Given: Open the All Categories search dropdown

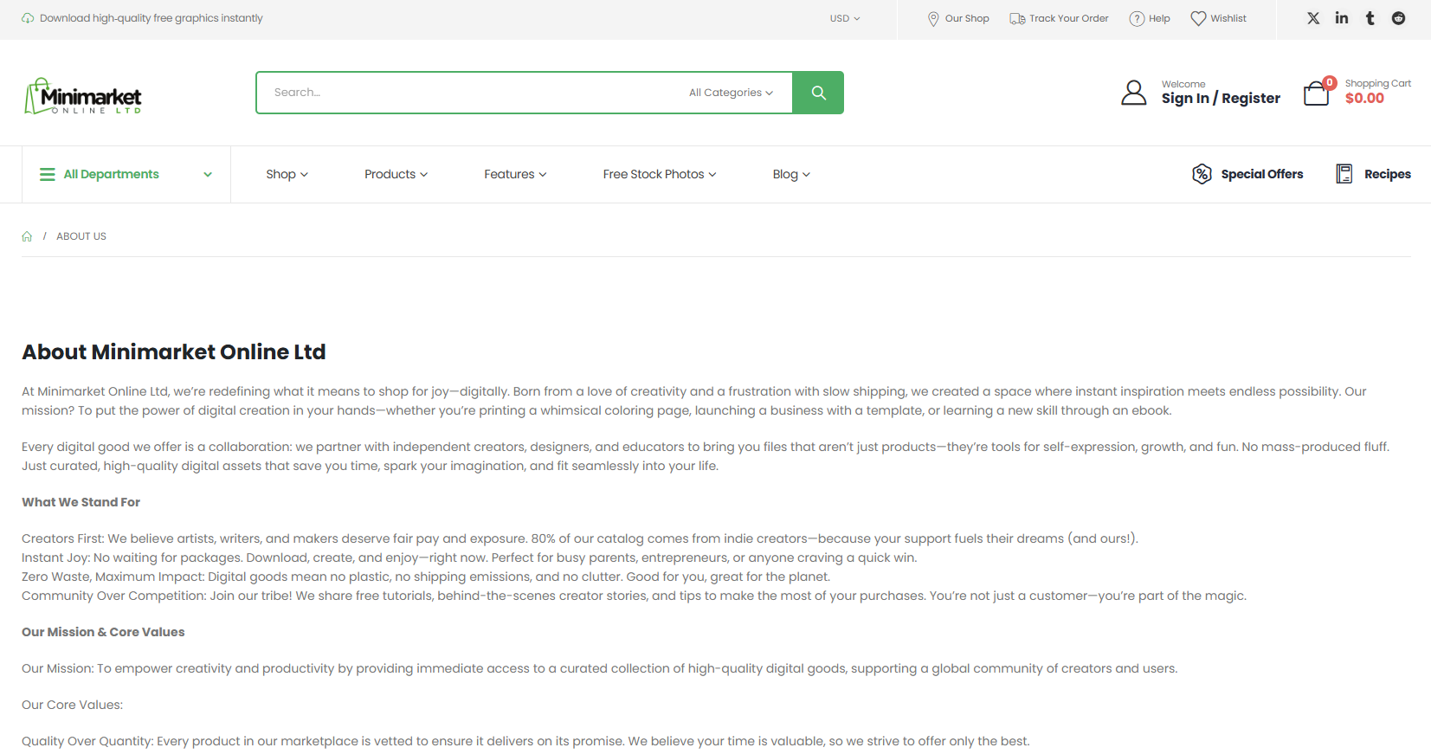Looking at the screenshot, I should (x=731, y=93).
